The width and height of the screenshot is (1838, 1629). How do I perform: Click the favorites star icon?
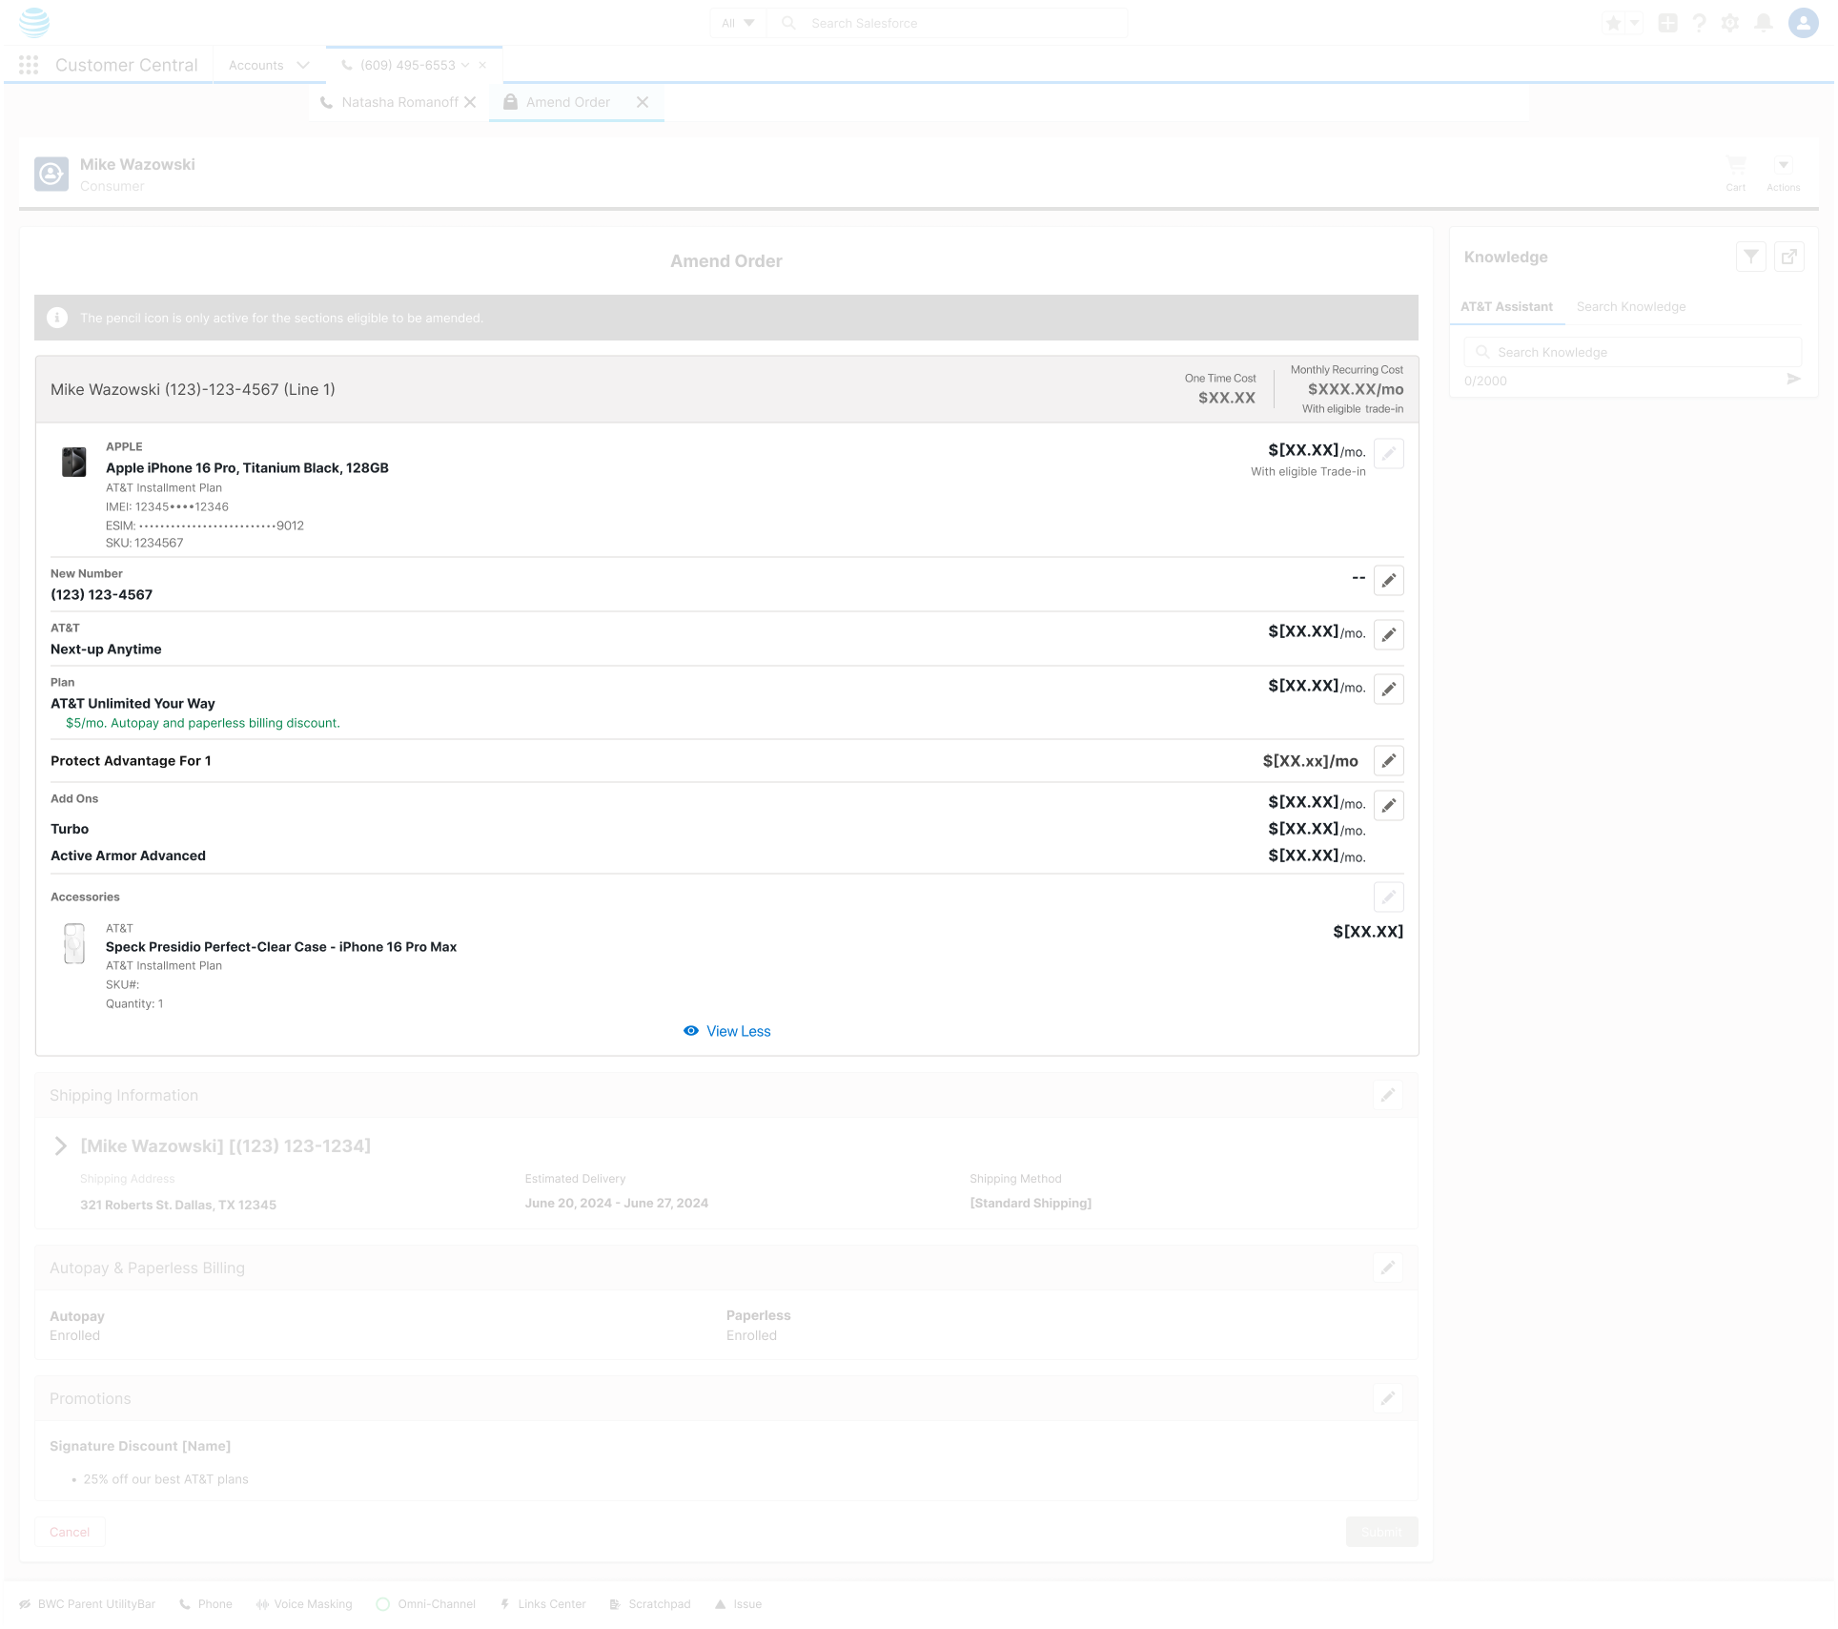click(x=1613, y=23)
